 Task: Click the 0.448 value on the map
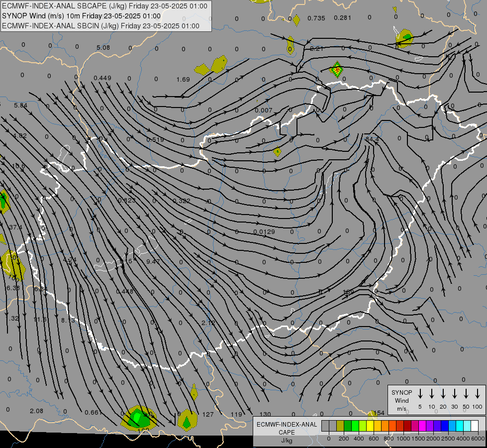tap(124, 291)
